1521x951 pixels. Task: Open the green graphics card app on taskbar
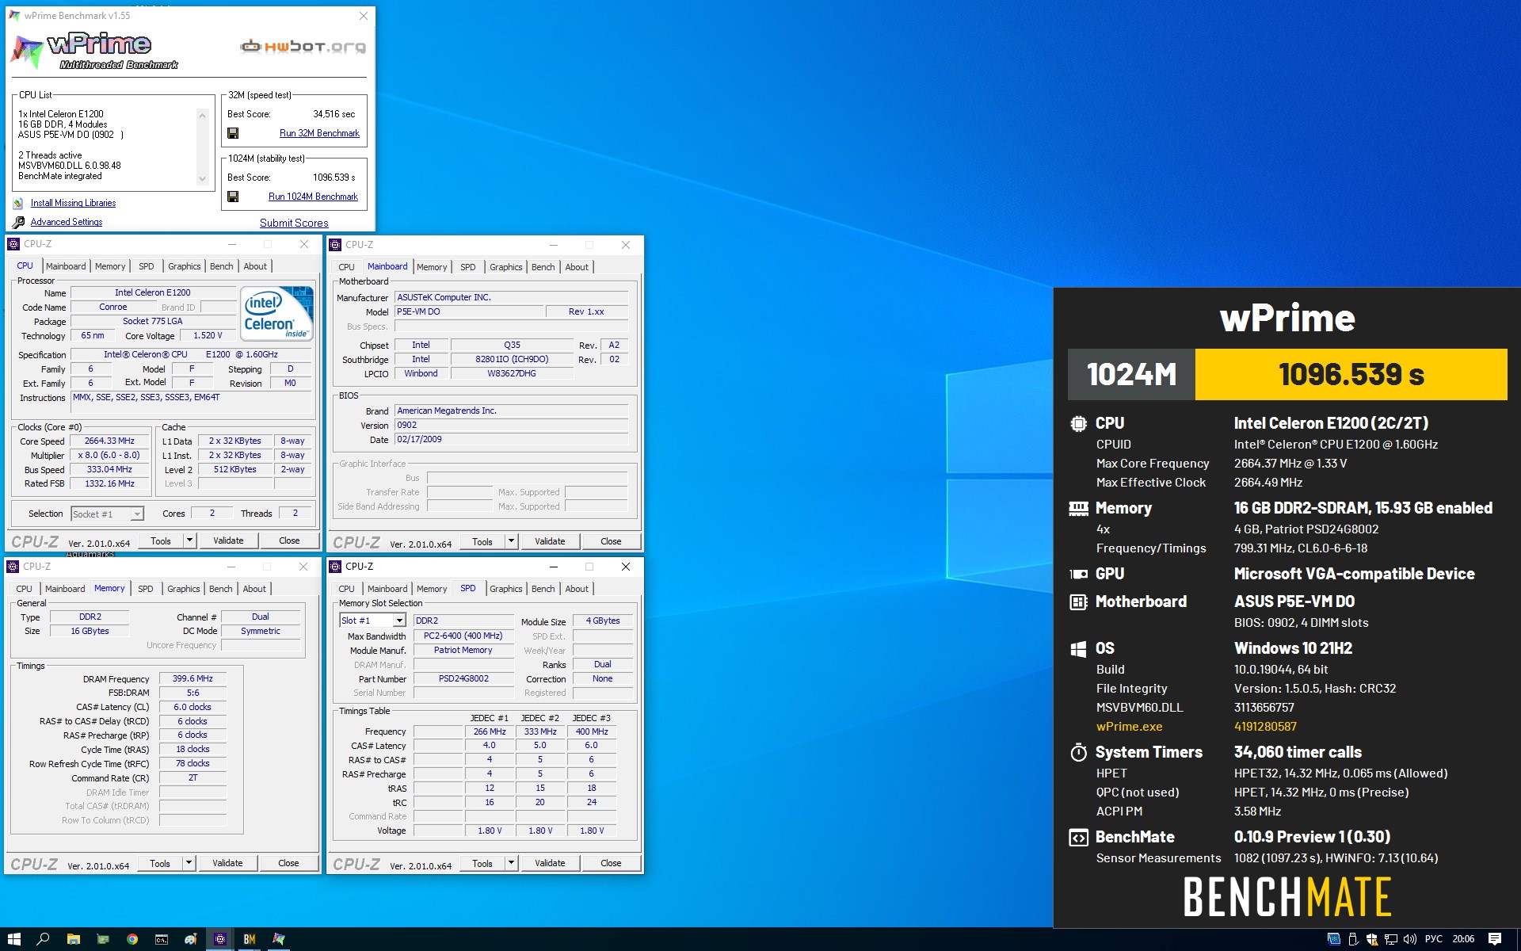tap(102, 939)
